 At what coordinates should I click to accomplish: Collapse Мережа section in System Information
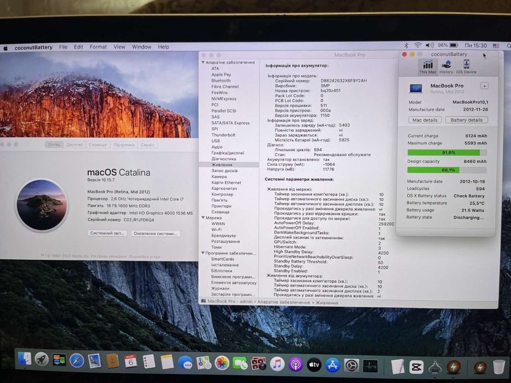click(203, 218)
